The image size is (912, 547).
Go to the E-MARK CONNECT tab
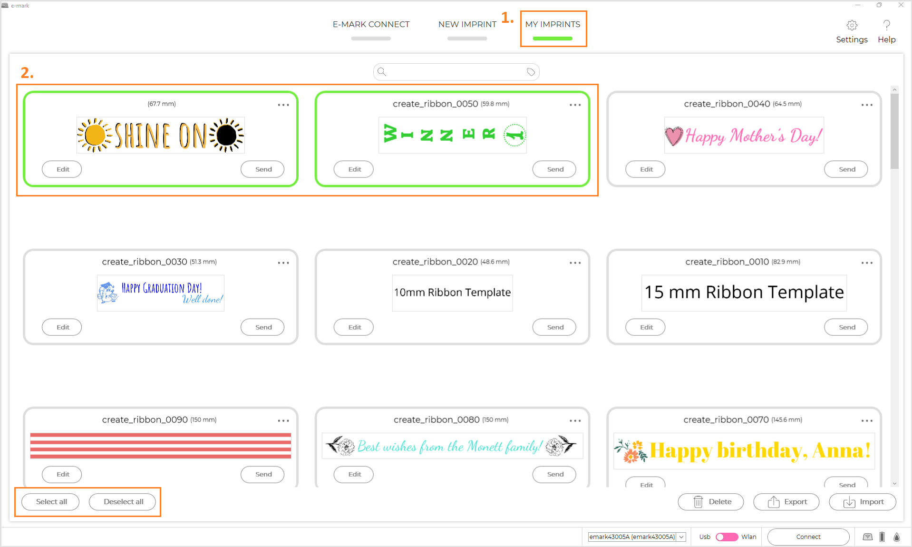[x=371, y=25]
